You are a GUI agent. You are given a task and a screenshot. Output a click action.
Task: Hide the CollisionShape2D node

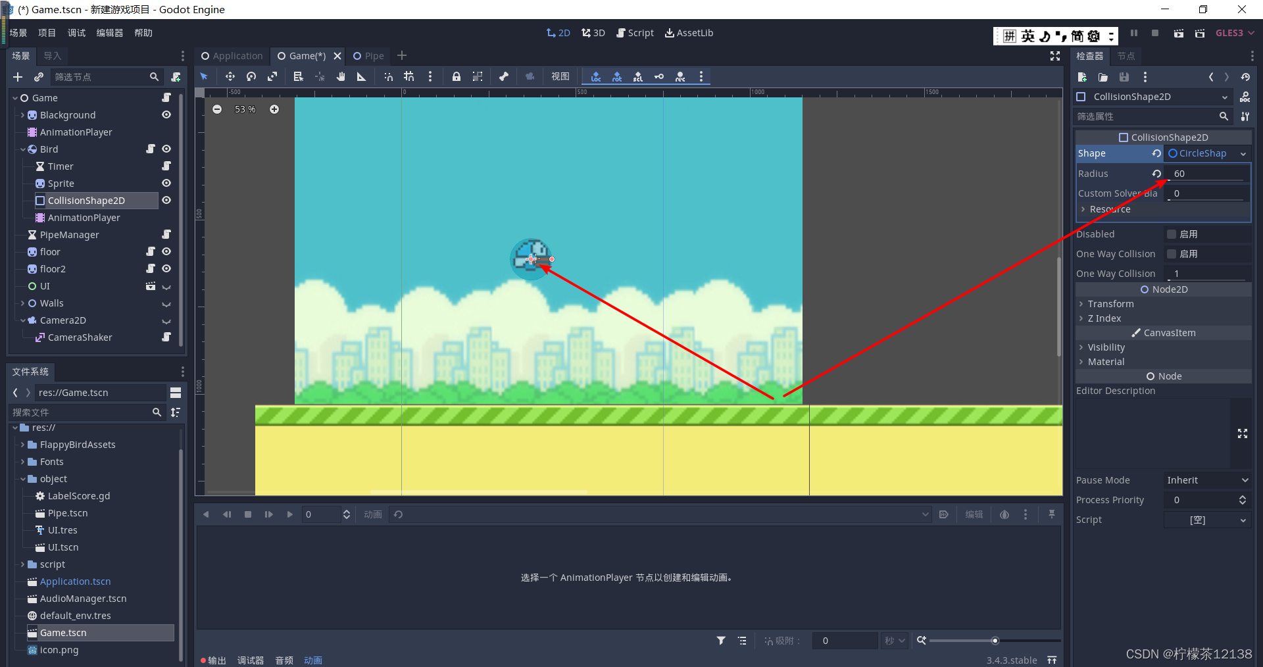[166, 200]
